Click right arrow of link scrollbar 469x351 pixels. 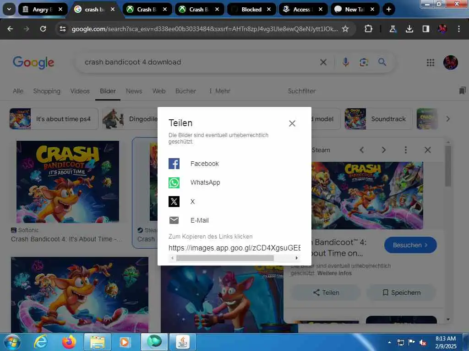(x=297, y=258)
